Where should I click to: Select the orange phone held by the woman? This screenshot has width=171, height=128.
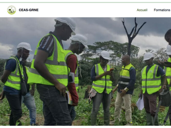112,70
